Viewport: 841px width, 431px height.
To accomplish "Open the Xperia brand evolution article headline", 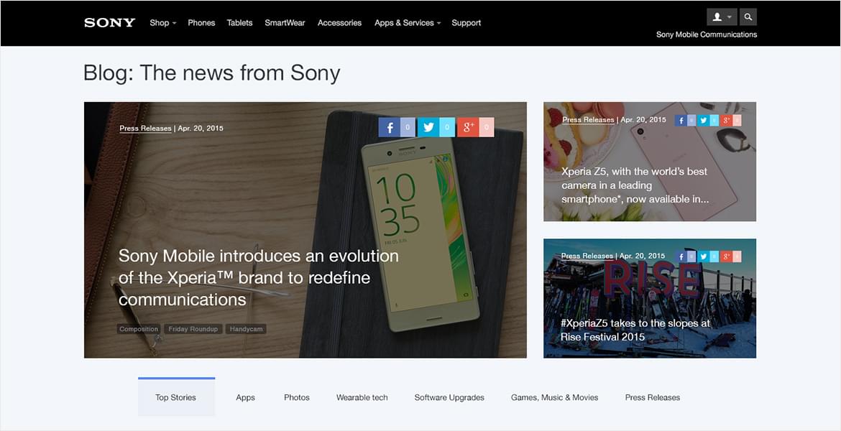I will pos(259,277).
